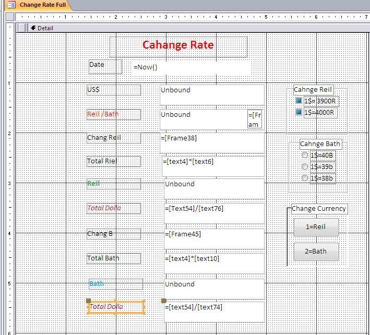
Task: Click the =Now() text box
Action: (x=192, y=68)
